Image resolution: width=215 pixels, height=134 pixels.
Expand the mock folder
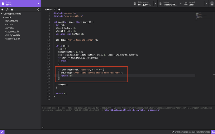point(3,17)
